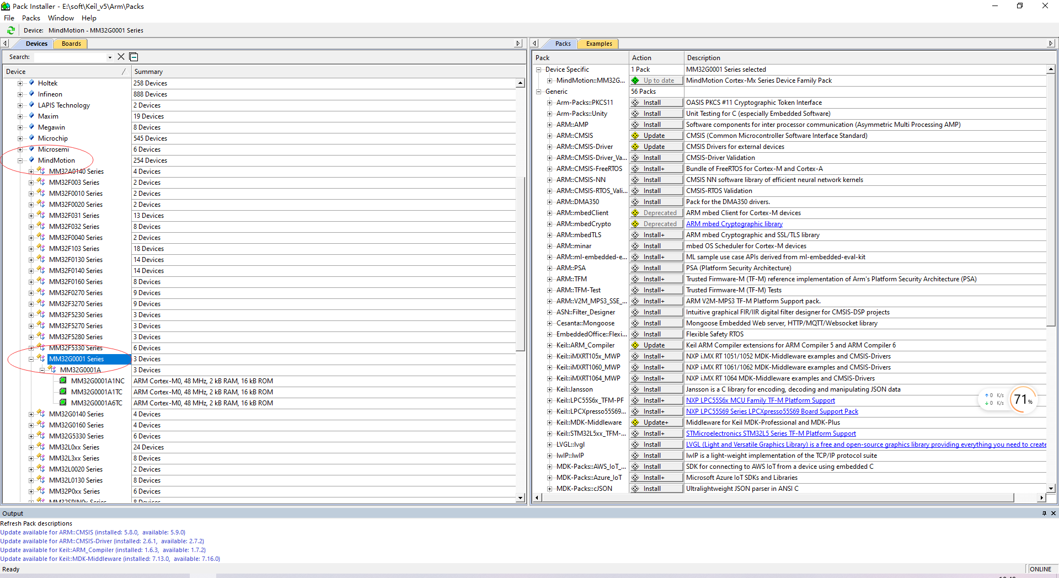Image resolution: width=1059 pixels, height=578 pixels.
Task: Click the MindMotion vendor diamond icon
Action: pyautogui.click(x=31, y=160)
